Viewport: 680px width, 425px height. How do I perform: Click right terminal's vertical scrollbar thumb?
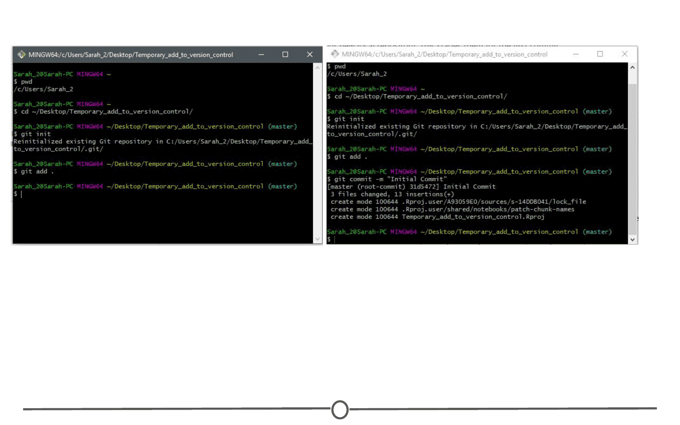632,159
